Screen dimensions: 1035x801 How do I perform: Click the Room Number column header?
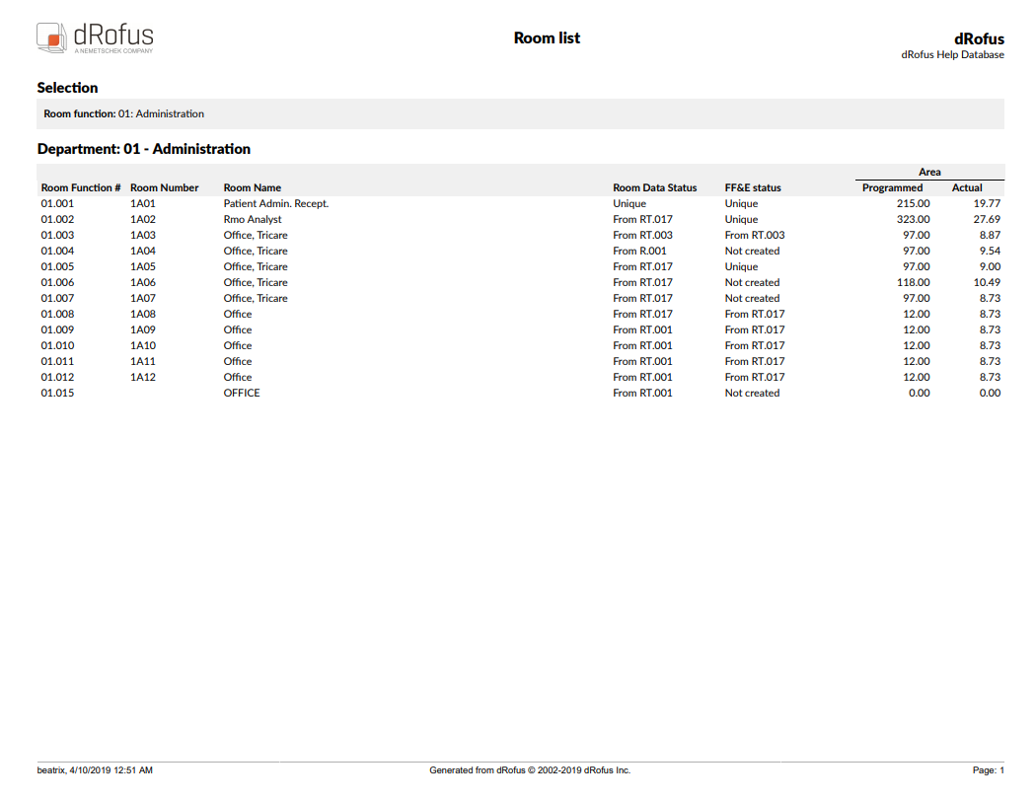[x=164, y=187]
